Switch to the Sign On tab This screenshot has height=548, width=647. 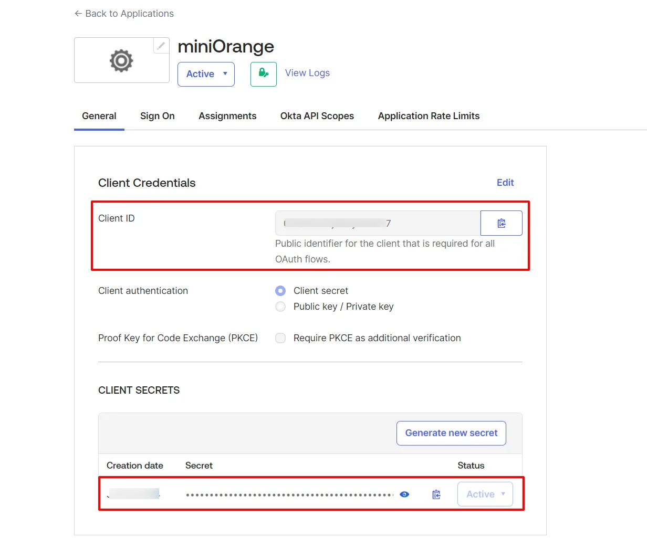pos(157,116)
